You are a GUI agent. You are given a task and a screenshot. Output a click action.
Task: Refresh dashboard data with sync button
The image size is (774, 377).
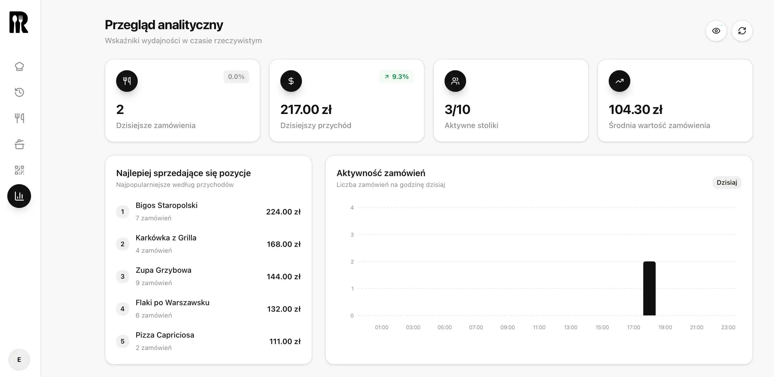coord(742,31)
